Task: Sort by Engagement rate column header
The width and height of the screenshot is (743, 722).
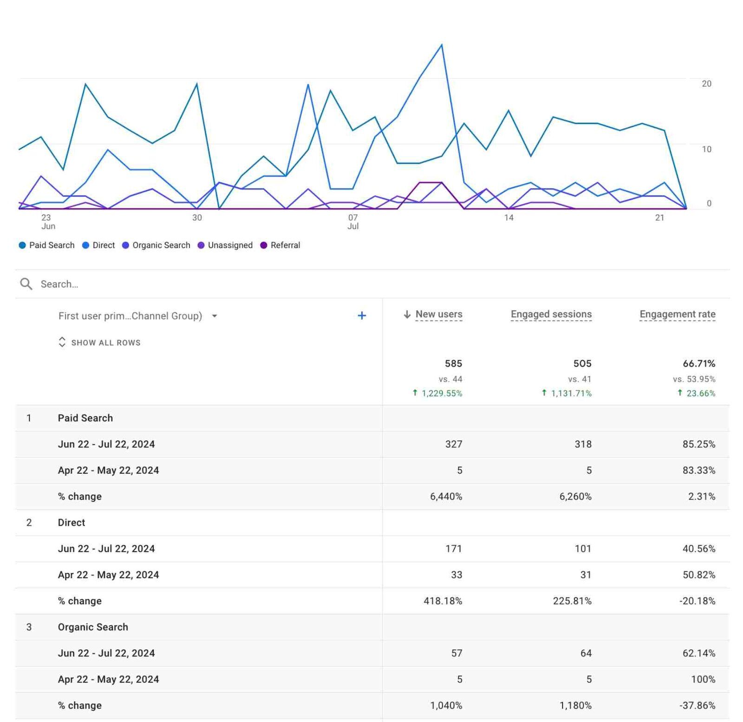Action: [x=677, y=315]
